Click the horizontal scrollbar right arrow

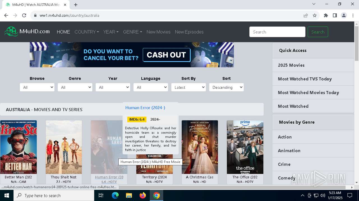(352, 187)
